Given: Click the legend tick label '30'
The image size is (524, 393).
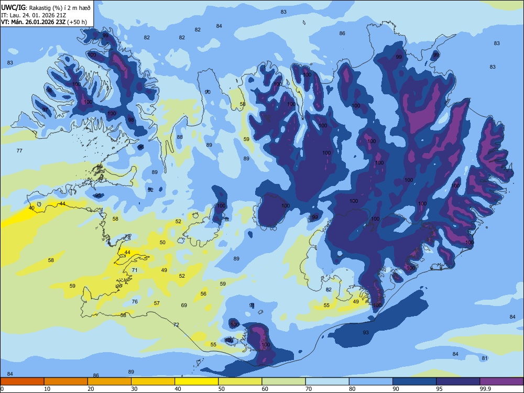Looking at the screenshot, I should pyautogui.click(x=134, y=389).
